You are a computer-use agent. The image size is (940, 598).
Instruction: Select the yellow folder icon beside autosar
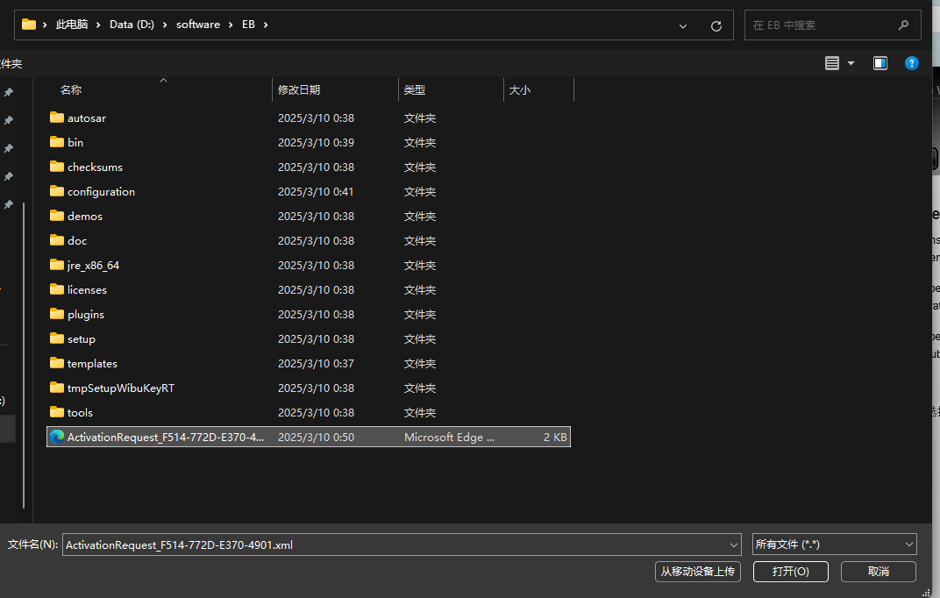[54, 117]
